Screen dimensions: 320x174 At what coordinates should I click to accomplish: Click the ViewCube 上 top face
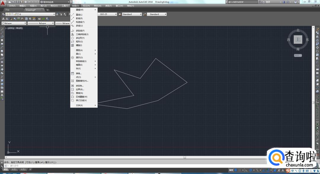click(x=298, y=39)
